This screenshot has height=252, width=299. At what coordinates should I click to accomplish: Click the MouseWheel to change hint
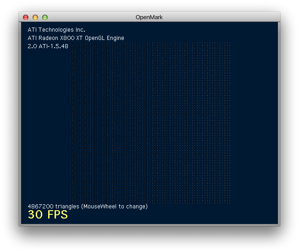[x=115, y=207]
